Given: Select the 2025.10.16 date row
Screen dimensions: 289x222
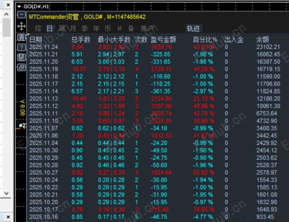Looking at the screenshot, I should click(44, 217).
